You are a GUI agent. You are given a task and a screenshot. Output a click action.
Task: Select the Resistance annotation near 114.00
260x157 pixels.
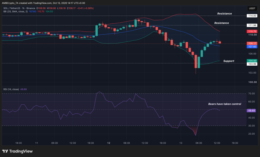[225, 14]
